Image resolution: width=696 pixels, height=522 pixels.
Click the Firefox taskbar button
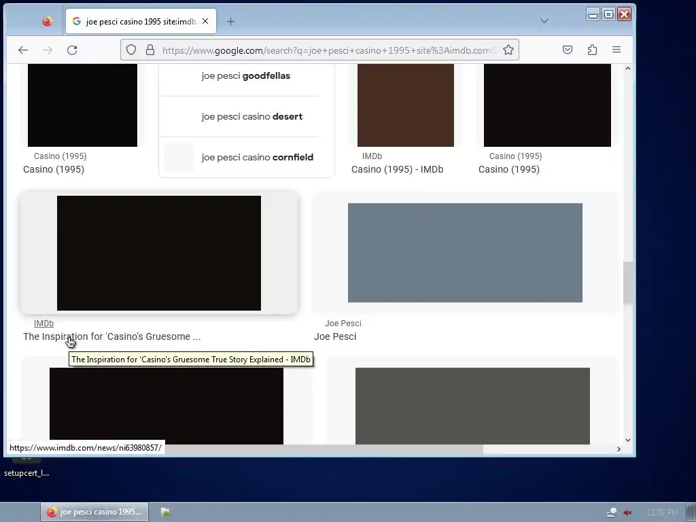94,512
